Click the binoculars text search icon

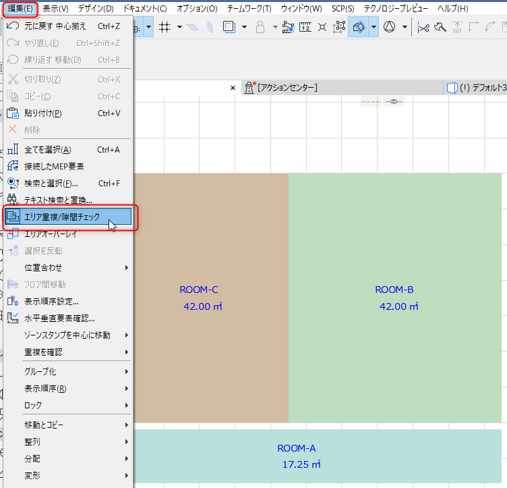13,200
